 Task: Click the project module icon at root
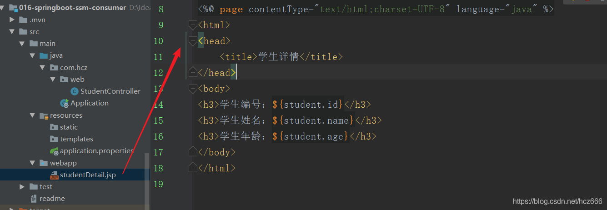13,8
